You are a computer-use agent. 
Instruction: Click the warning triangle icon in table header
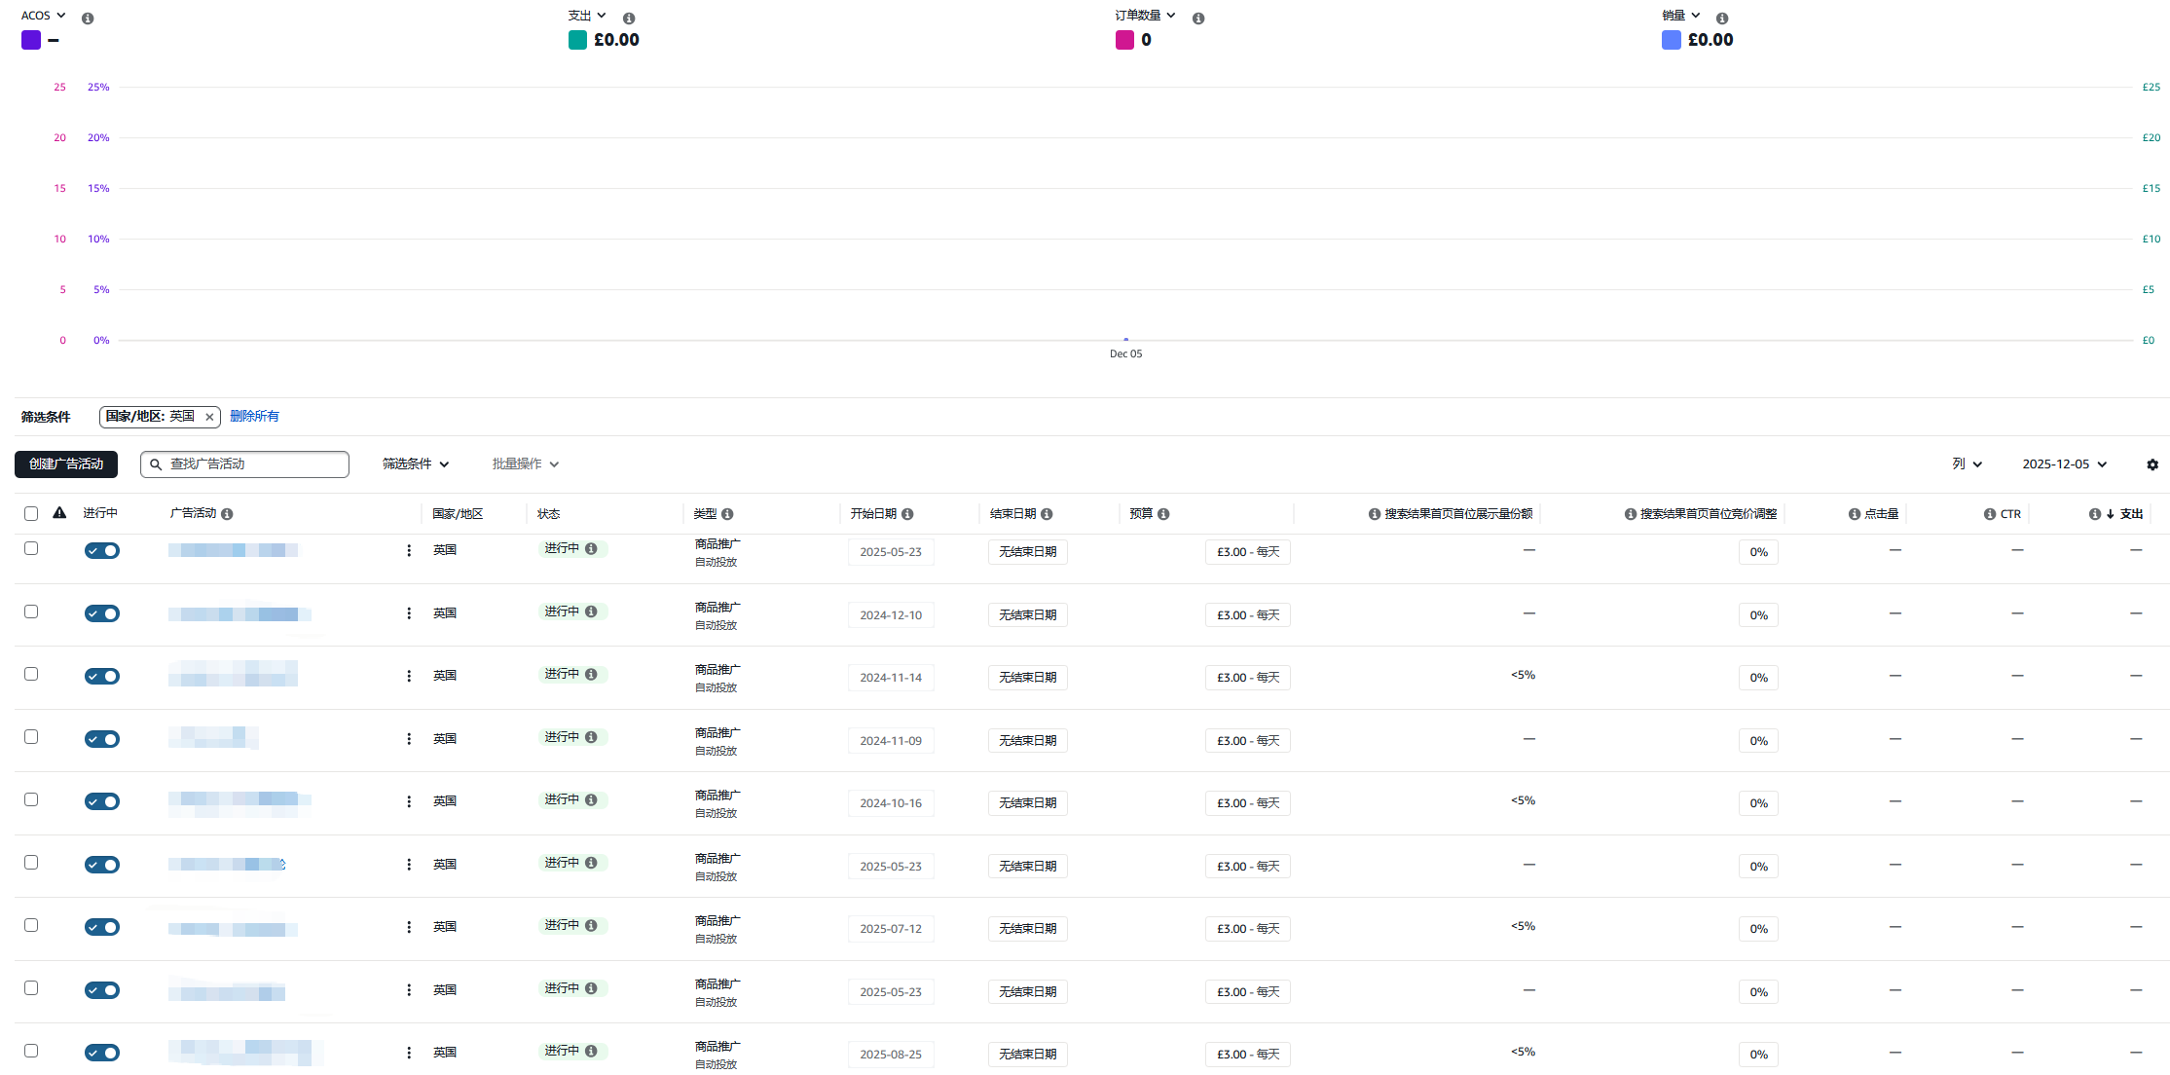pos(59,513)
